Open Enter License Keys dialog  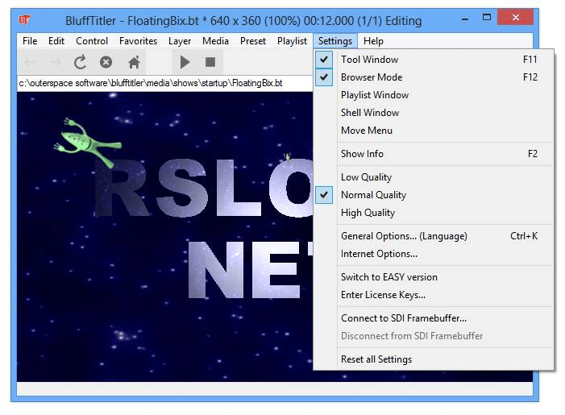pos(434,295)
